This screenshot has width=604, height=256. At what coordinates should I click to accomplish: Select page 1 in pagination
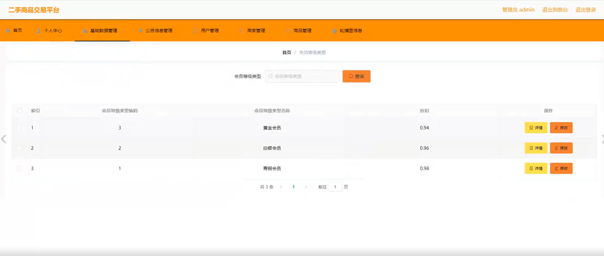pyautogui.click(x=294, y=187)
